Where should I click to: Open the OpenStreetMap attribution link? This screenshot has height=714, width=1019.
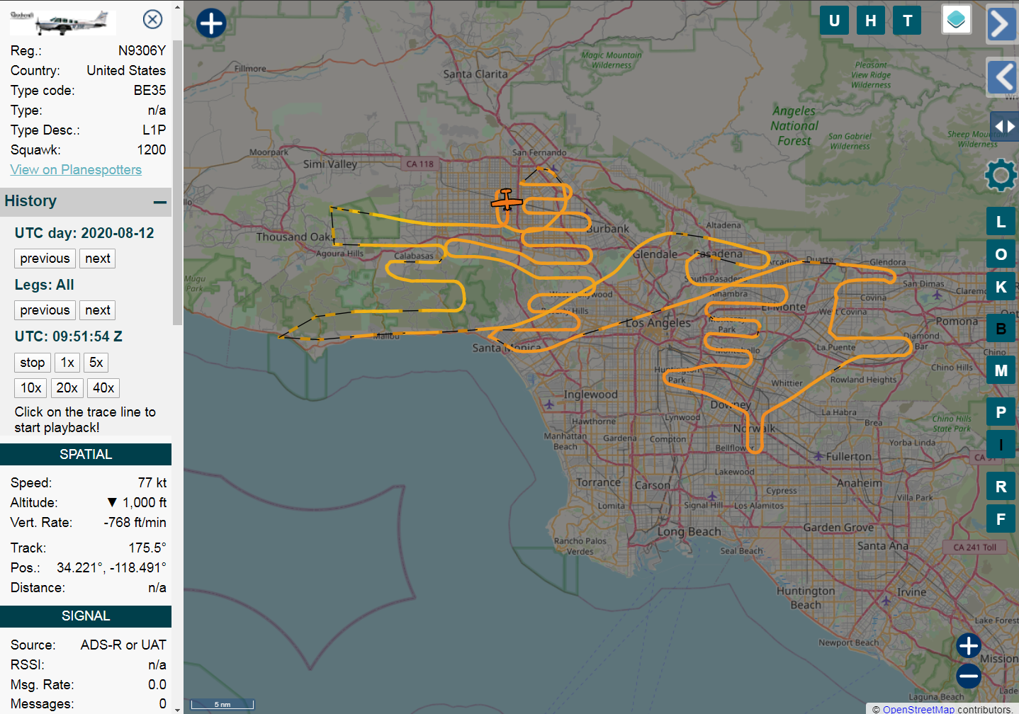pyautogui.click(x=918, y=709)
